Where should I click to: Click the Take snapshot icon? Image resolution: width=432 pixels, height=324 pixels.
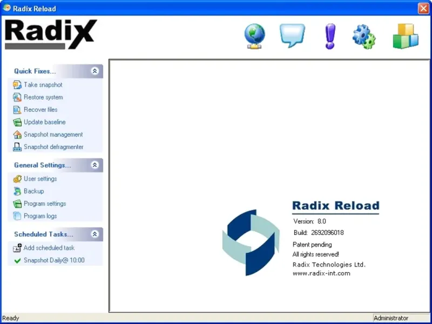click(17, 85)
